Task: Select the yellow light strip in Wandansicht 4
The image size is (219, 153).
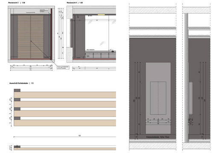Action: 101,14
